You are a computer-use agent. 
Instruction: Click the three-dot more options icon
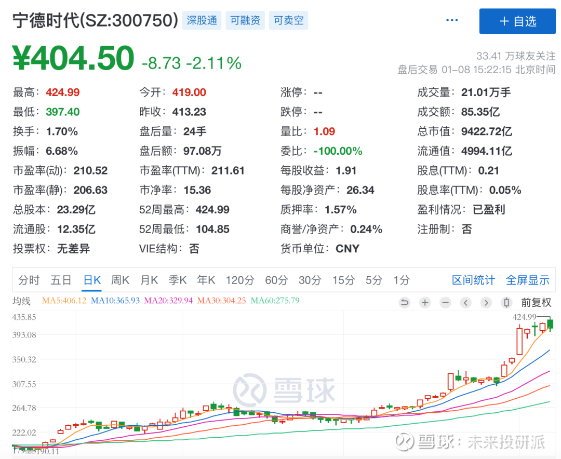click(452, 20)
